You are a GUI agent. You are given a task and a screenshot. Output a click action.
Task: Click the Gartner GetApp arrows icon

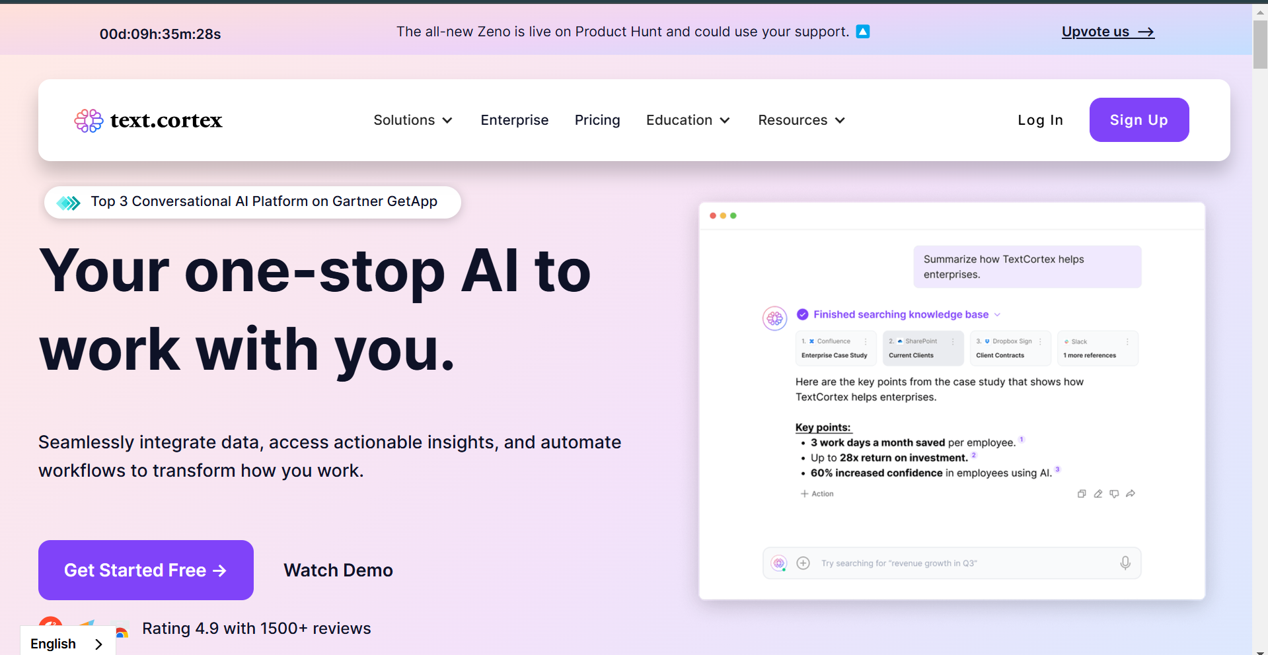click(69, 203)
